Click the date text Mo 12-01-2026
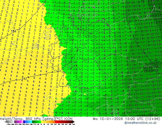This screenshot has width=162, height=125. (x=108, y=119)
